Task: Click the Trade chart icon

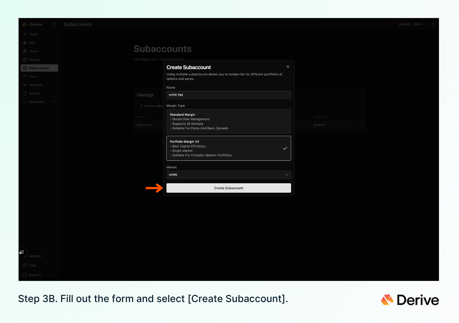Action: click(25, 35)
